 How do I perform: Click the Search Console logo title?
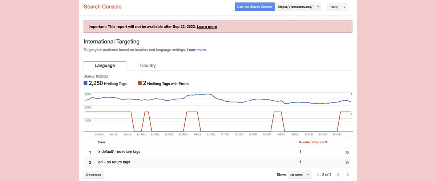pos(102,7)
